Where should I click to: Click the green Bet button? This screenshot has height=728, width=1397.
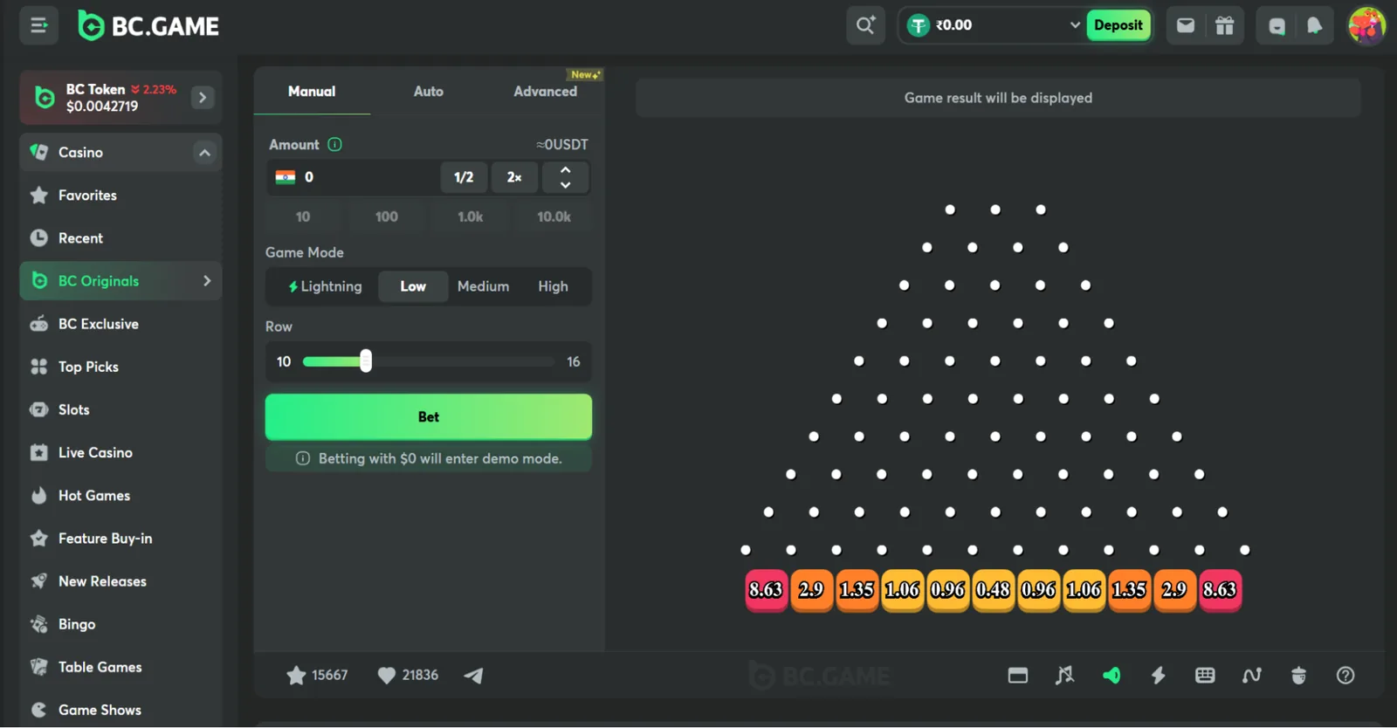pyautogui.click(x=429, y=416)
